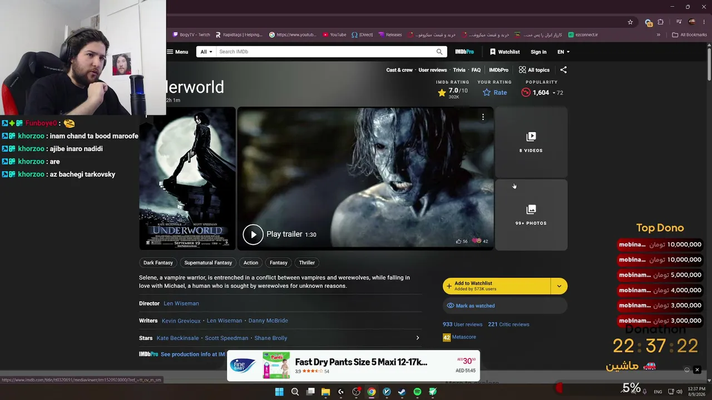Sign in to IMDb
Image resolution: width=712 pixels, height=400 pixels.
pyautogui.click(x=538, y=52)
